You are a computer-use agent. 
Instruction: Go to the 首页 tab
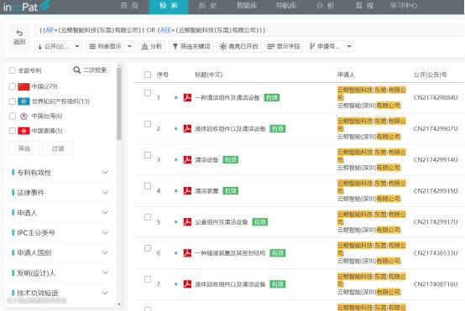point(129,6)
